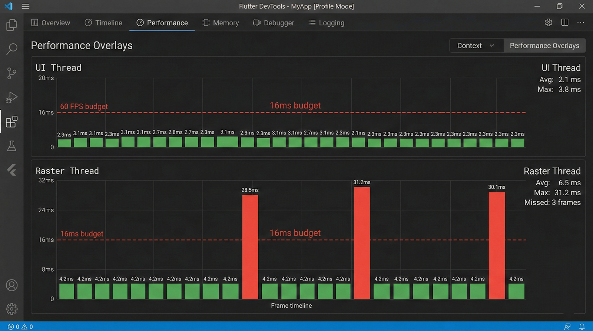Open DevTools settings gear at top right
Image resolution: width=593 pixels, height=331 pixels.
(x=549, y=23)
